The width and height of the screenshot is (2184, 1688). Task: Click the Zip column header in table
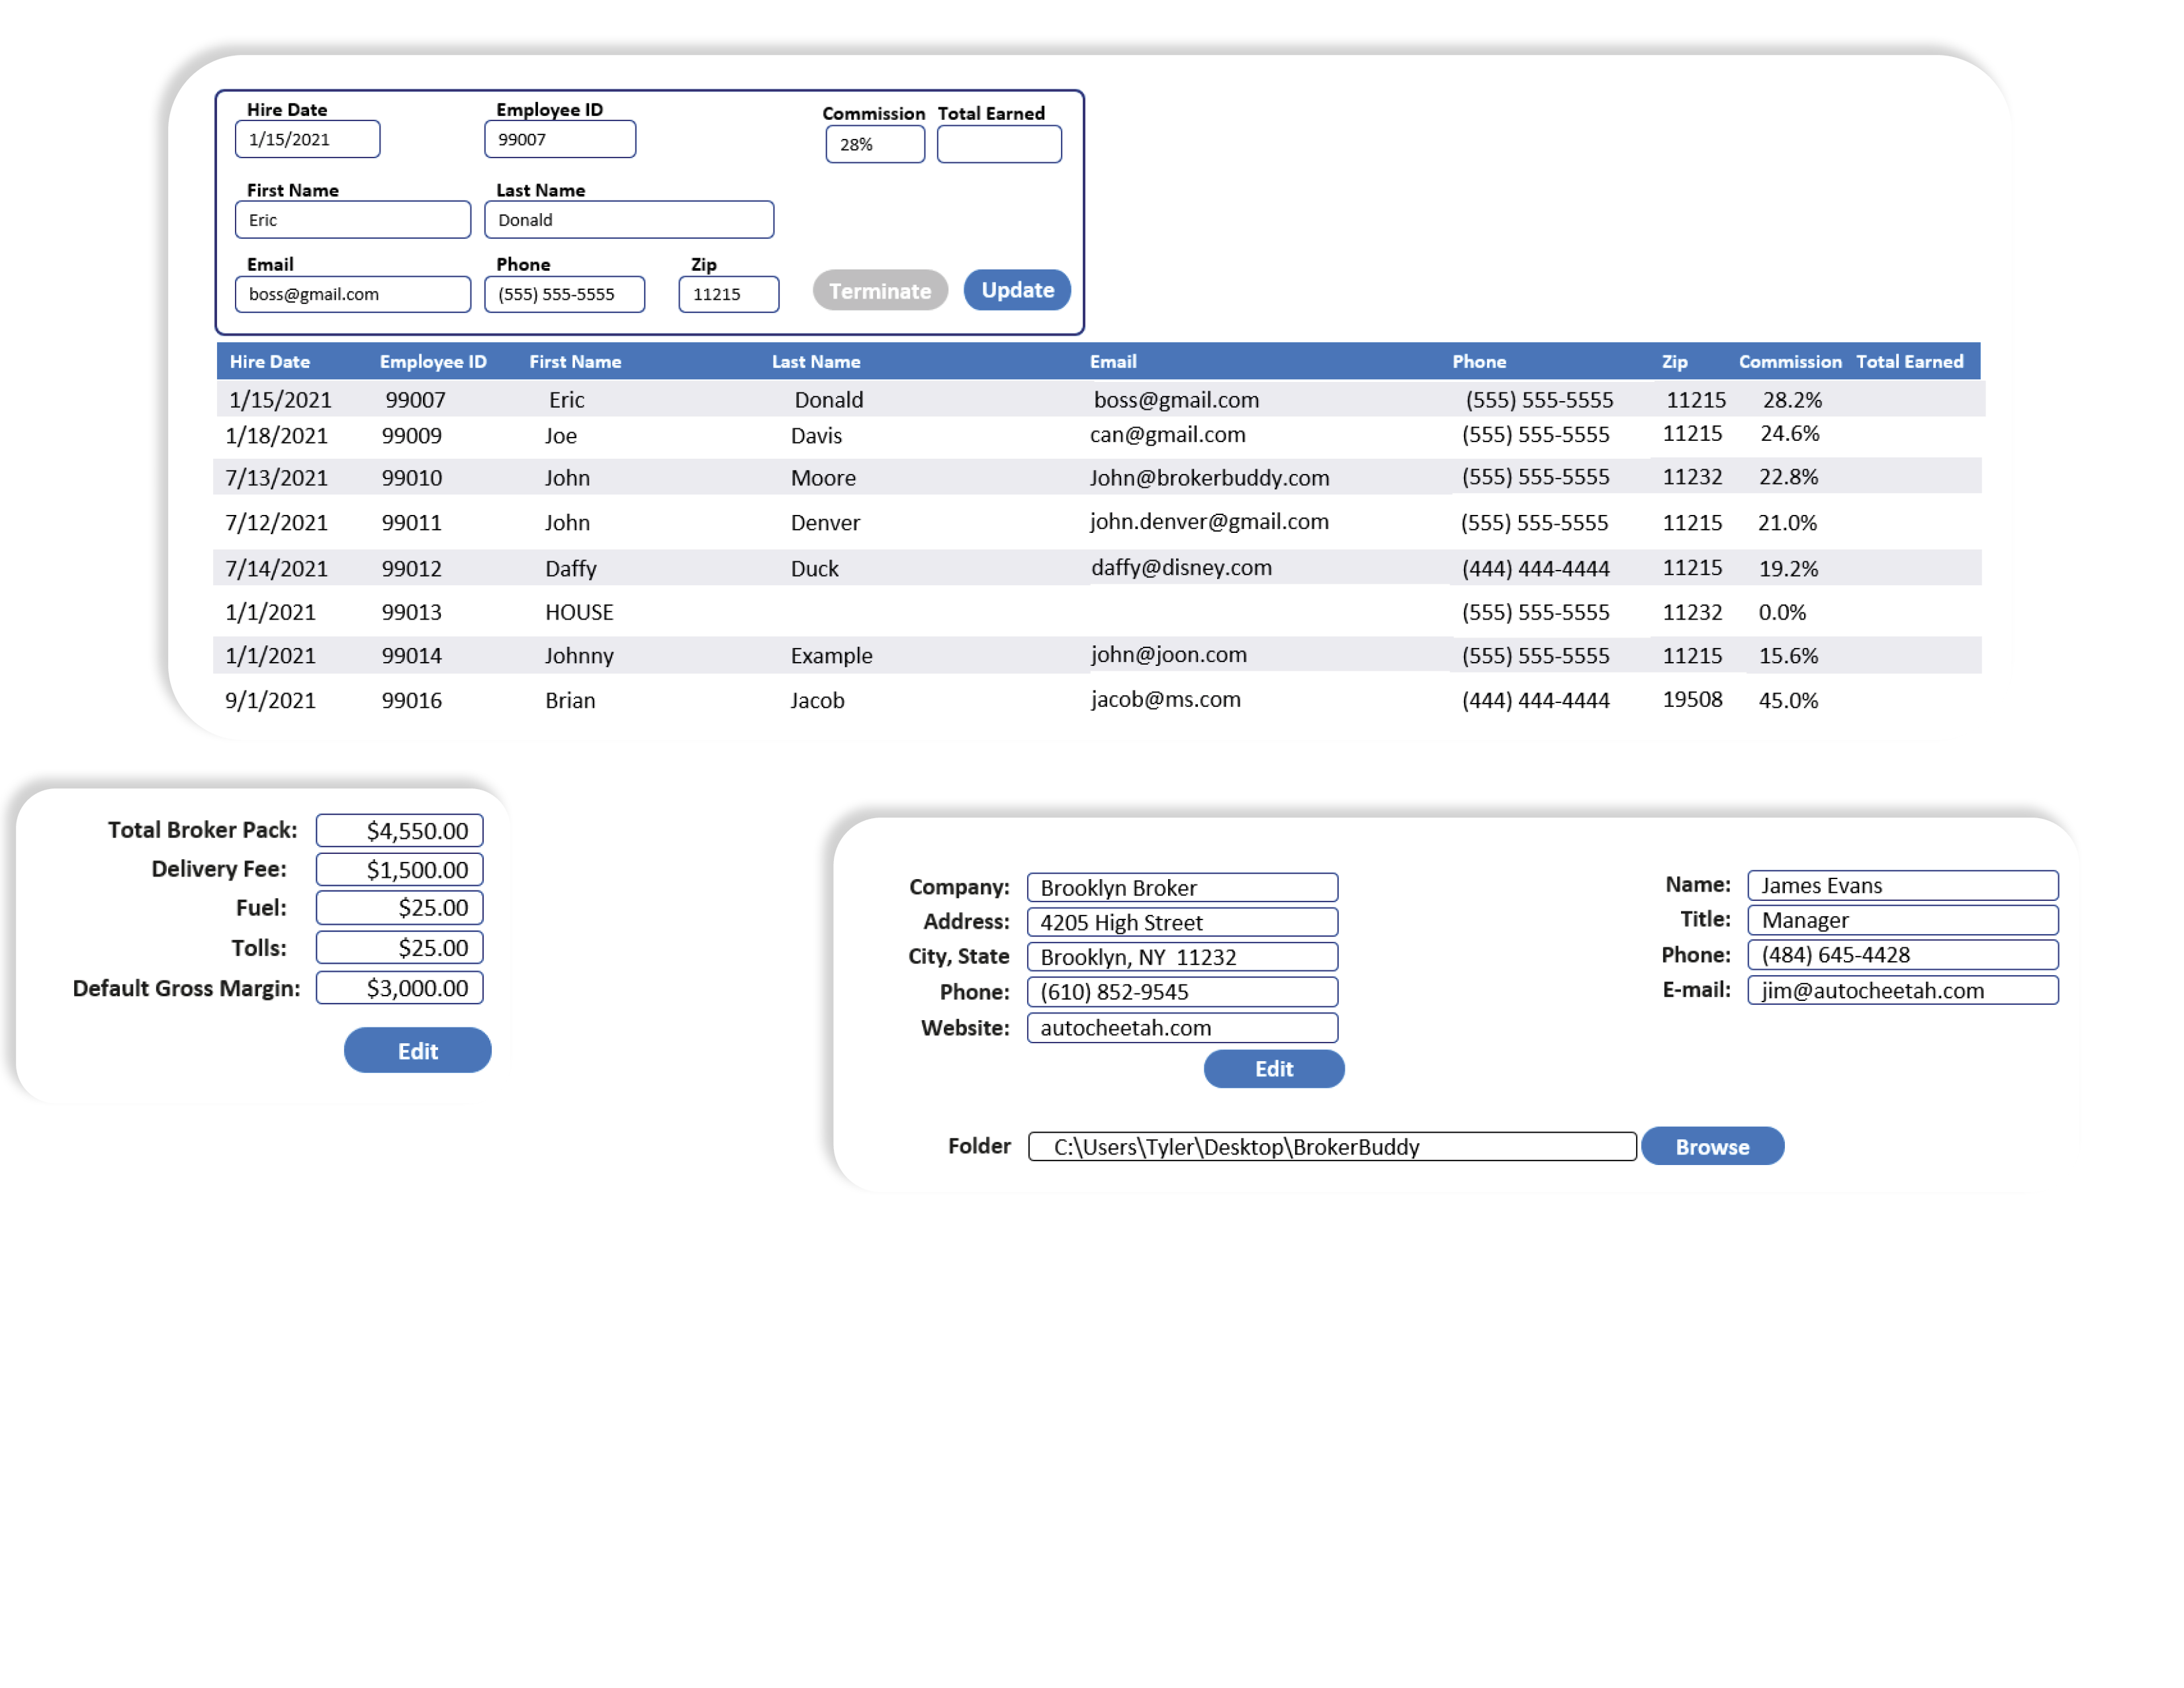click(x=1675, y=362)
